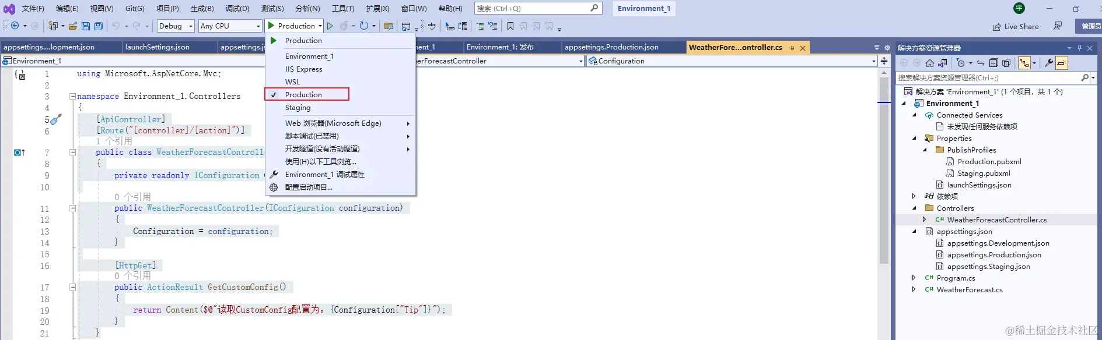Toggle pin on WeatherForecastController.cs tab
The width and height of the screenshot is (1102, 340).
point(792,48)
